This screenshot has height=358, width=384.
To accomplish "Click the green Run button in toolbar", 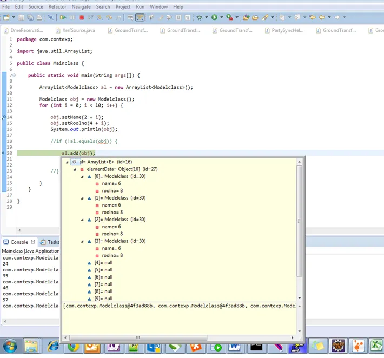I will [x=215, y=17].
